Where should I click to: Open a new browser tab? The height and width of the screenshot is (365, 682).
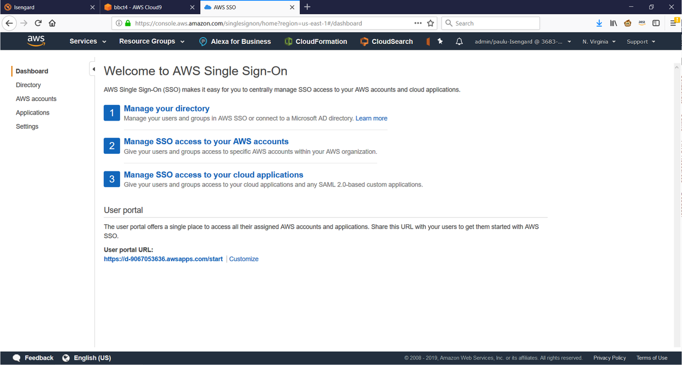(x=307, y=7)
